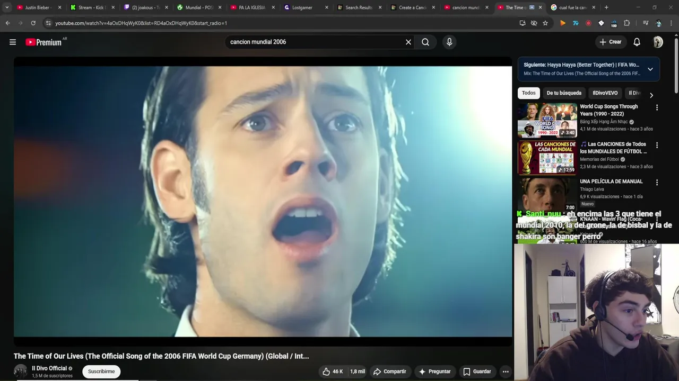Viewport: 679px width, 381px height.
Task: Click the crossed-eye icon in address bar
Action: 534,23
